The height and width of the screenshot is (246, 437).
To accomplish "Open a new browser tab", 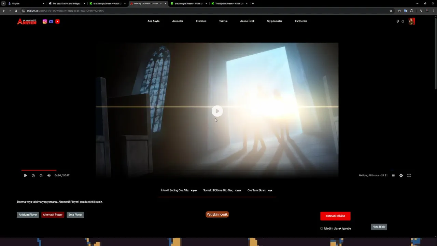I will pos(253,3).
